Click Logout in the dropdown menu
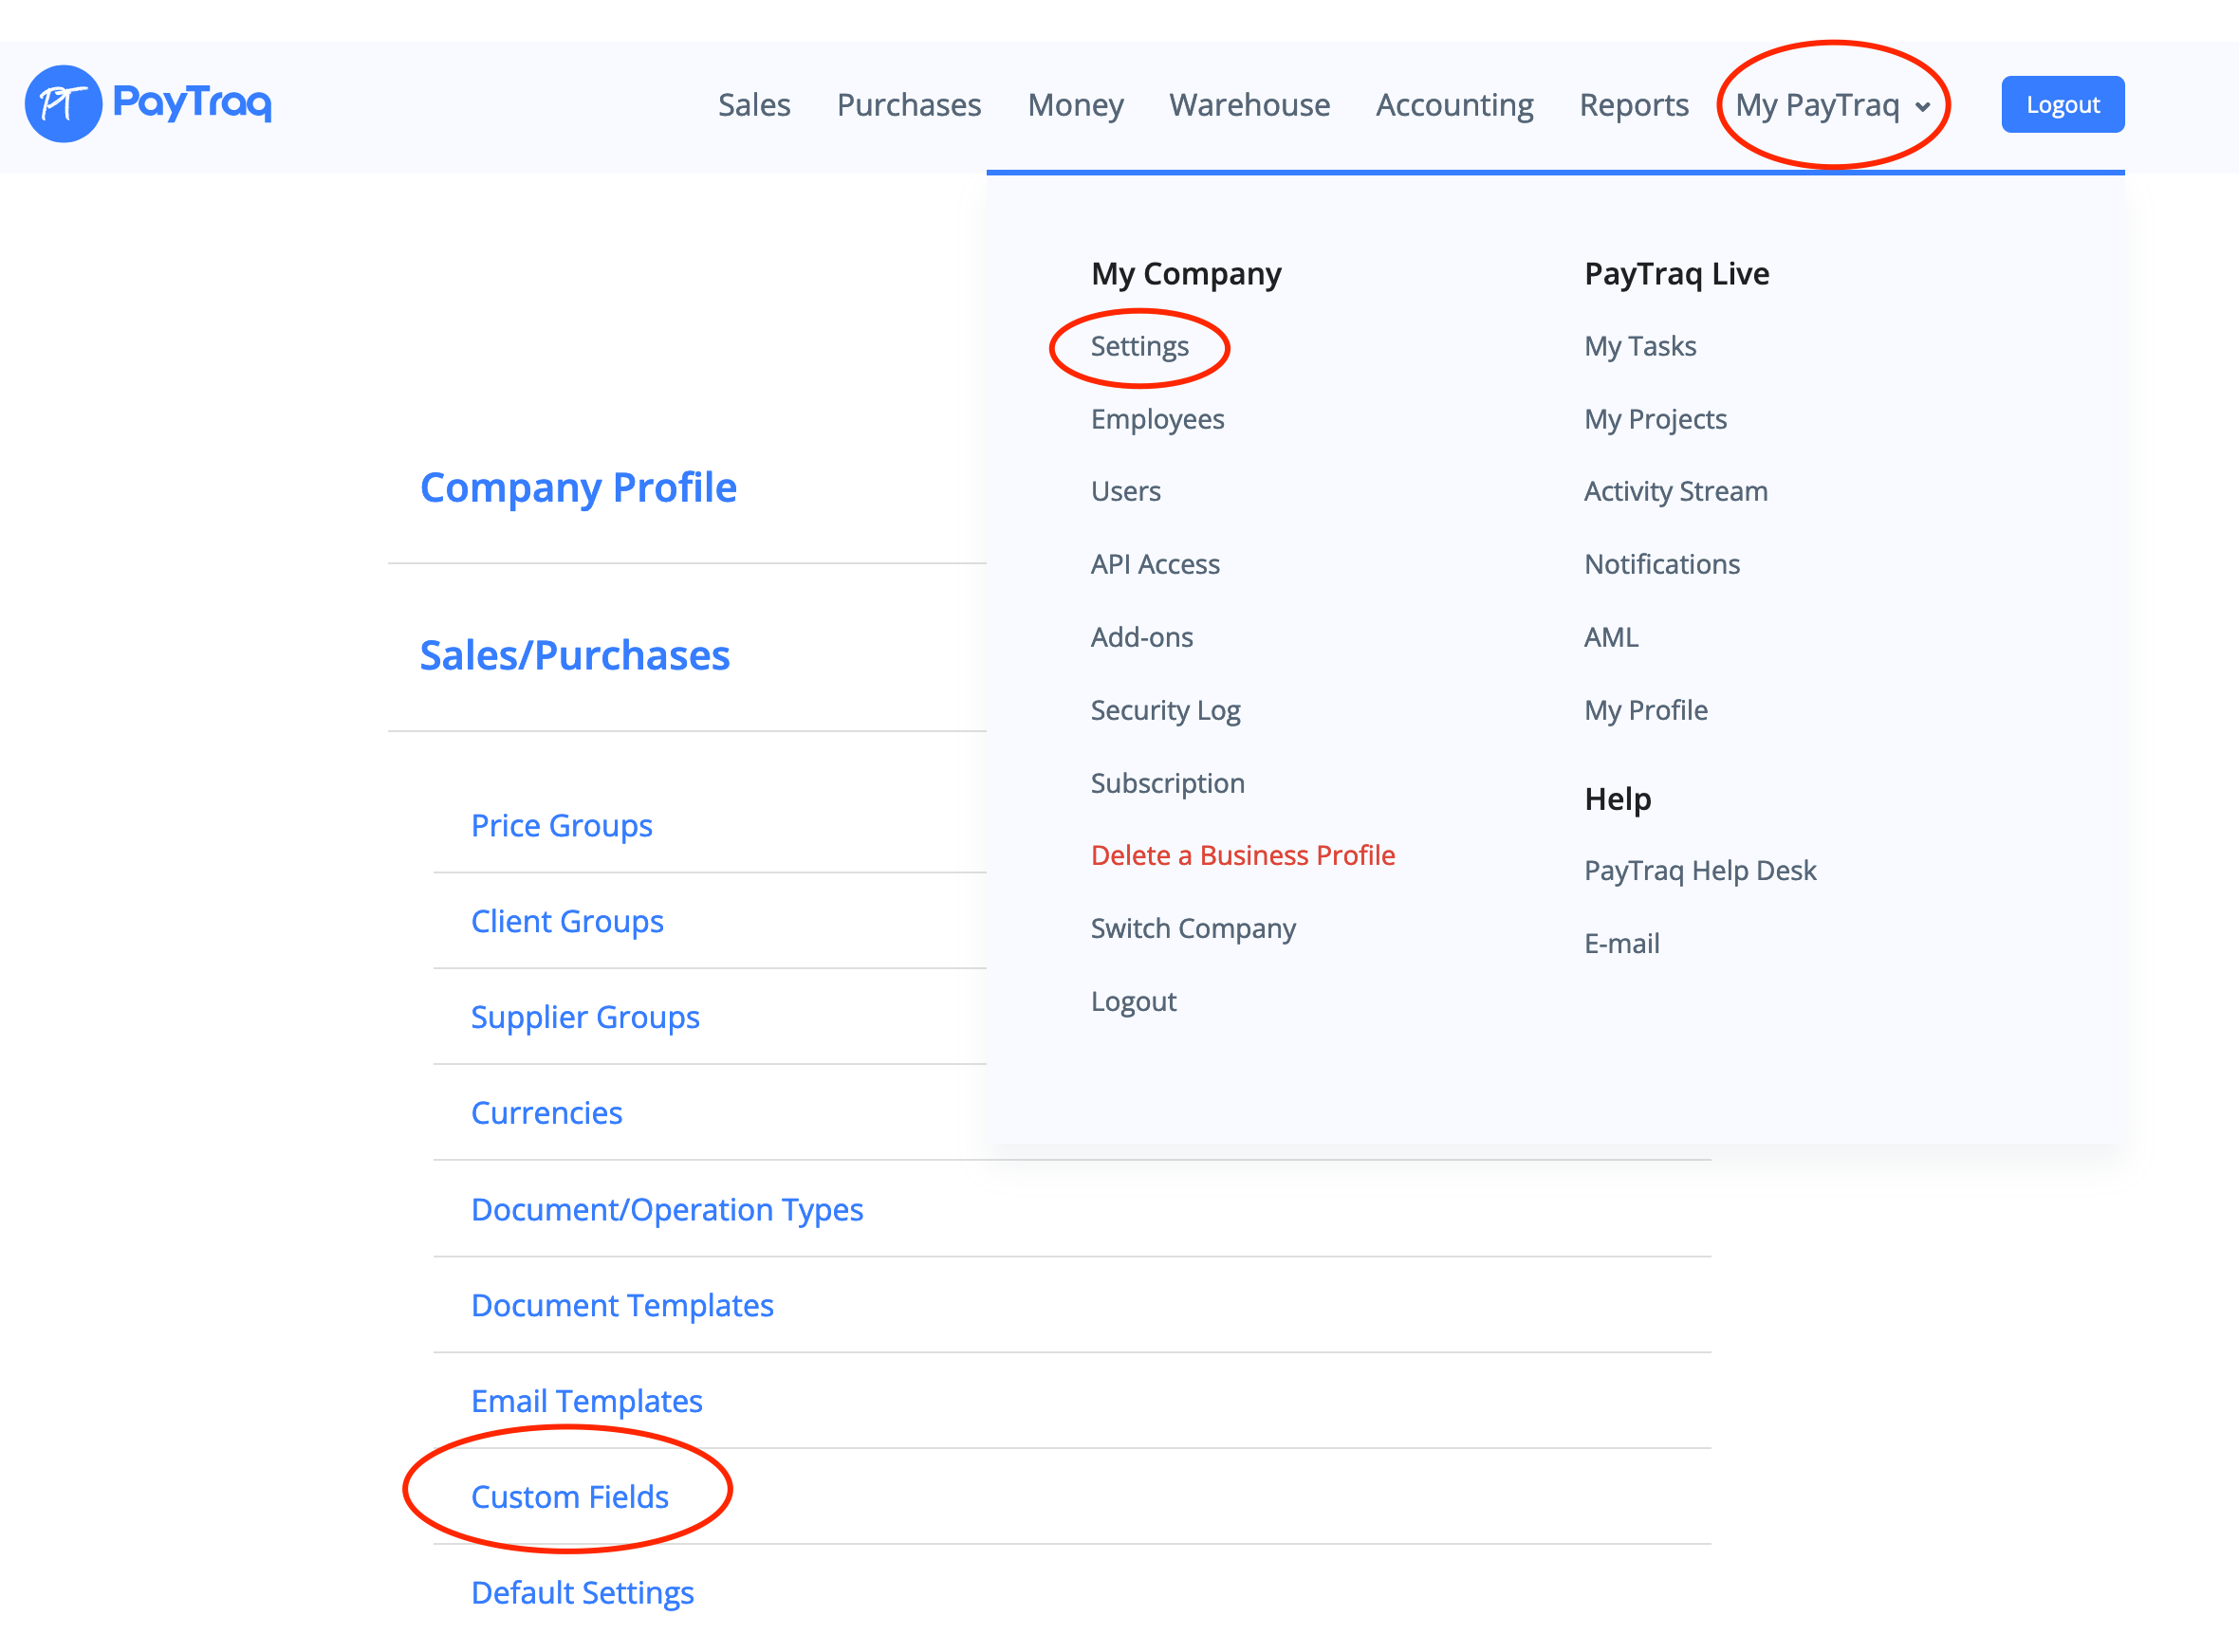This screenshot has height=1652, width=2239. [1134, 1001]
